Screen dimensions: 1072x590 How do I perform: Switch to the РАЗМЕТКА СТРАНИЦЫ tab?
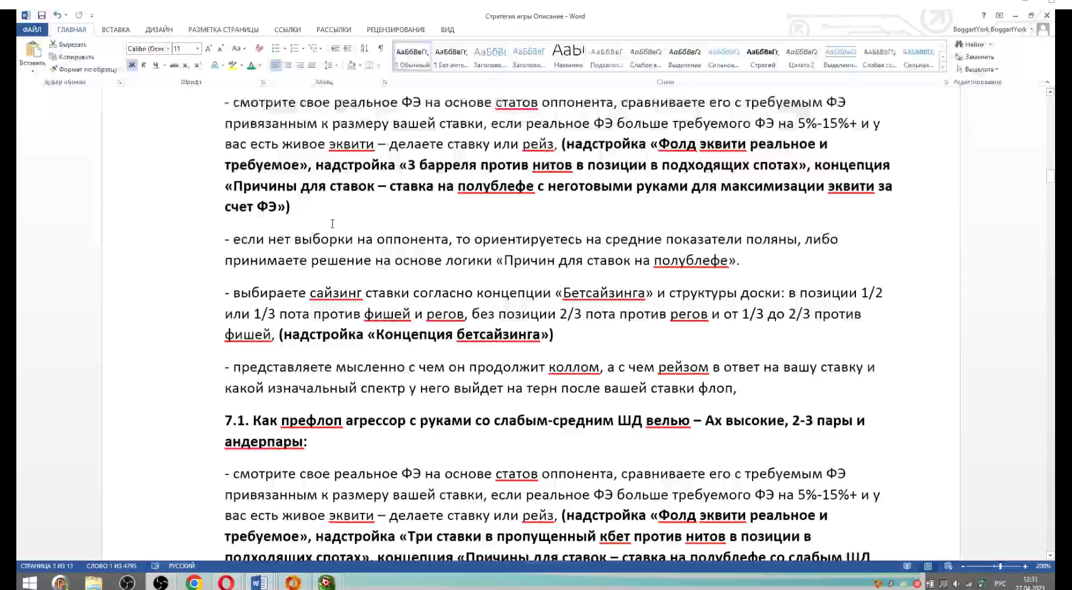223,29
